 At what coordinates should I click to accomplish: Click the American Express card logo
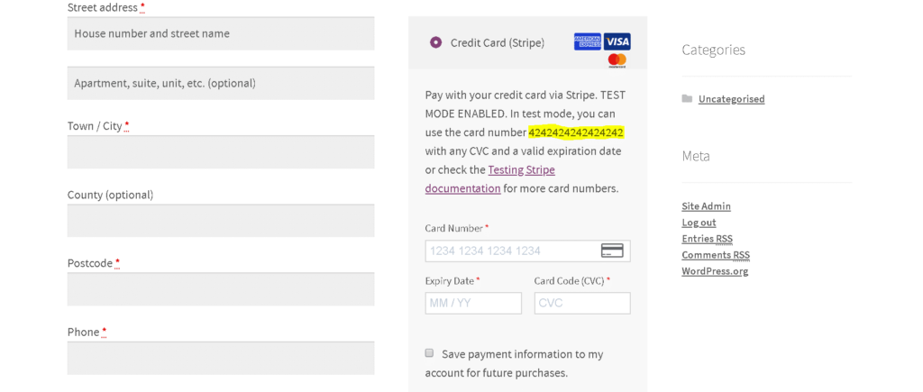tap(588, 41)
